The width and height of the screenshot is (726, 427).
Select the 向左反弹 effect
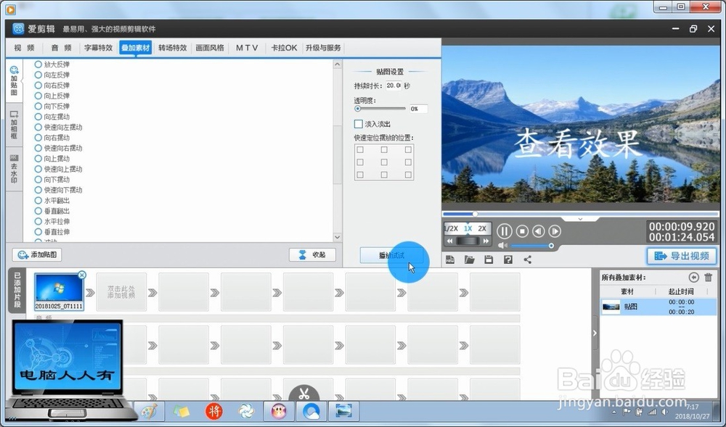click(52, 75)
